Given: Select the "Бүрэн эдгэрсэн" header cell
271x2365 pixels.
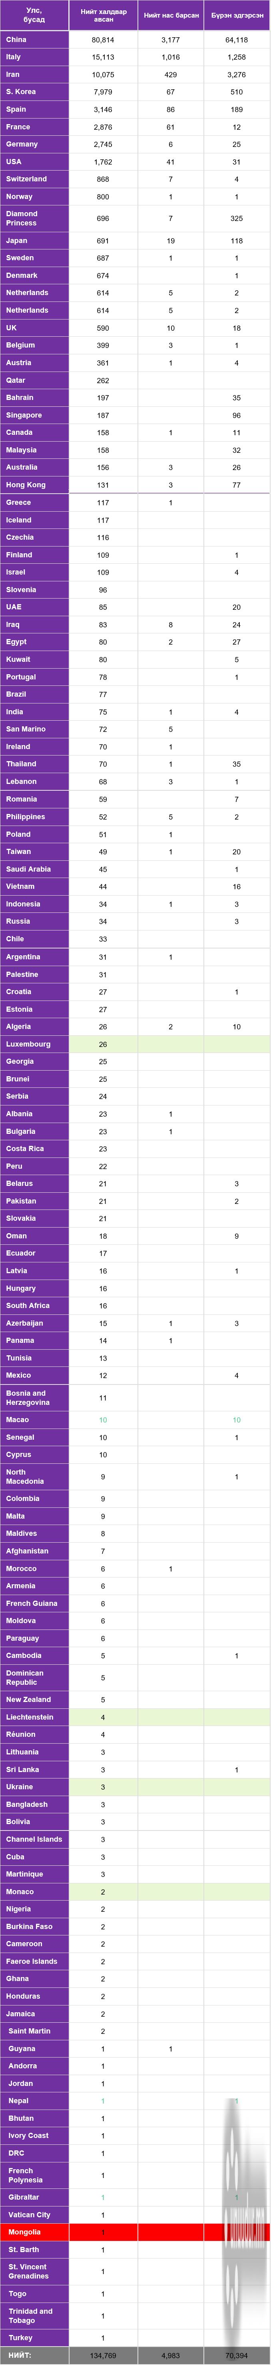Looking at the screenshot, I should tap(236, 16).
